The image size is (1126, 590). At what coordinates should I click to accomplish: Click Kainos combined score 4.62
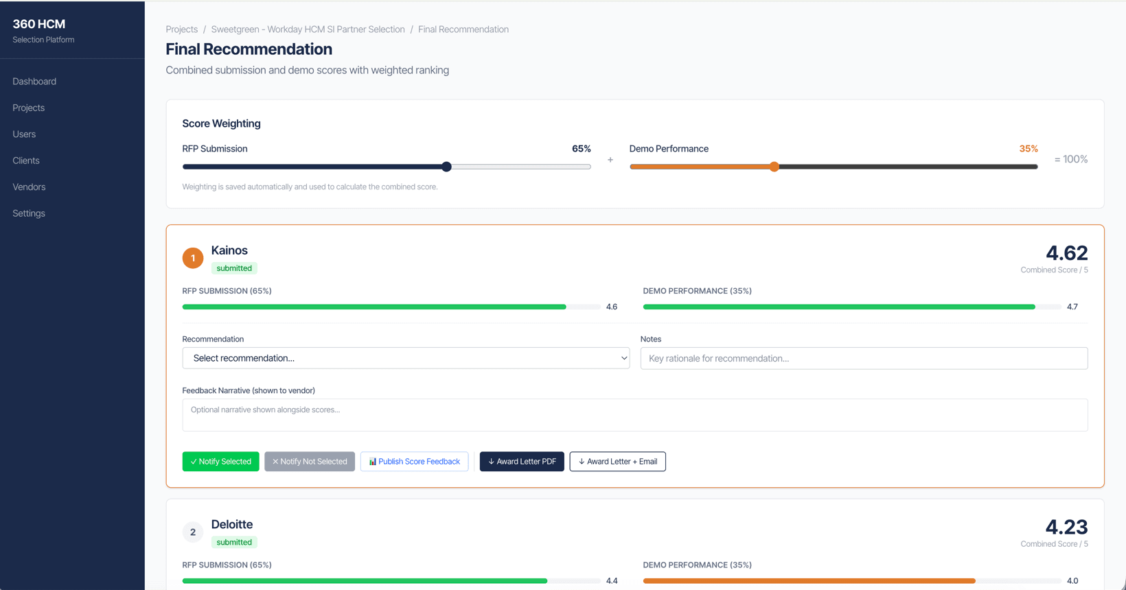[1066, 253]
